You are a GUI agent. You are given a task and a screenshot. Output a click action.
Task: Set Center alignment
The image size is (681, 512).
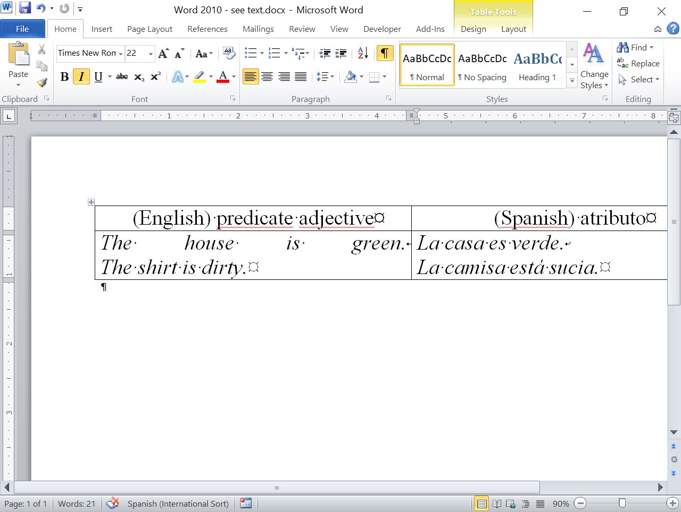(267, 77)
